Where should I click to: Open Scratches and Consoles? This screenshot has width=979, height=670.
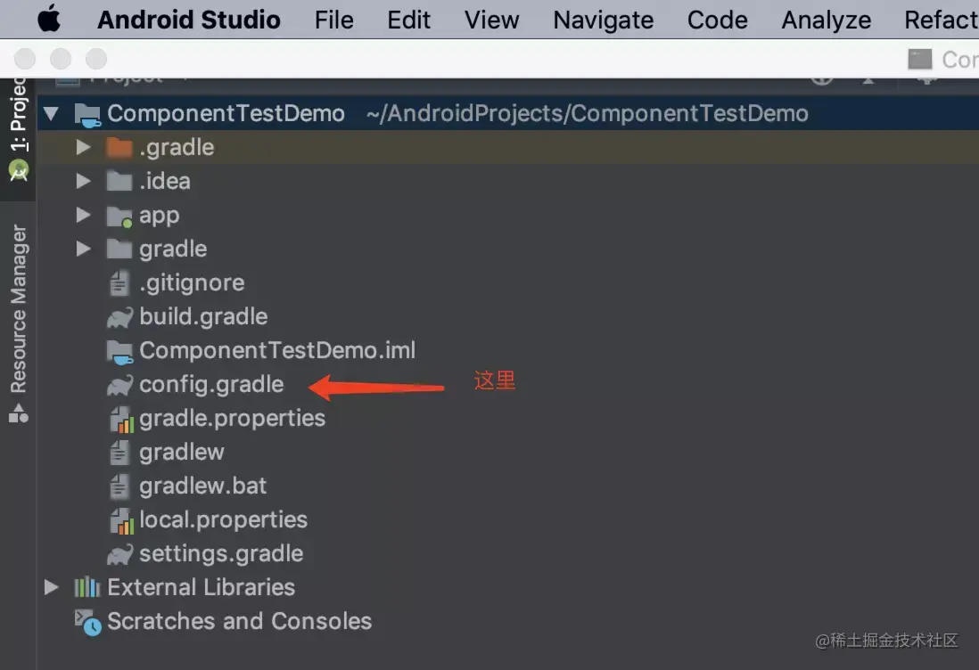[239, 621]
